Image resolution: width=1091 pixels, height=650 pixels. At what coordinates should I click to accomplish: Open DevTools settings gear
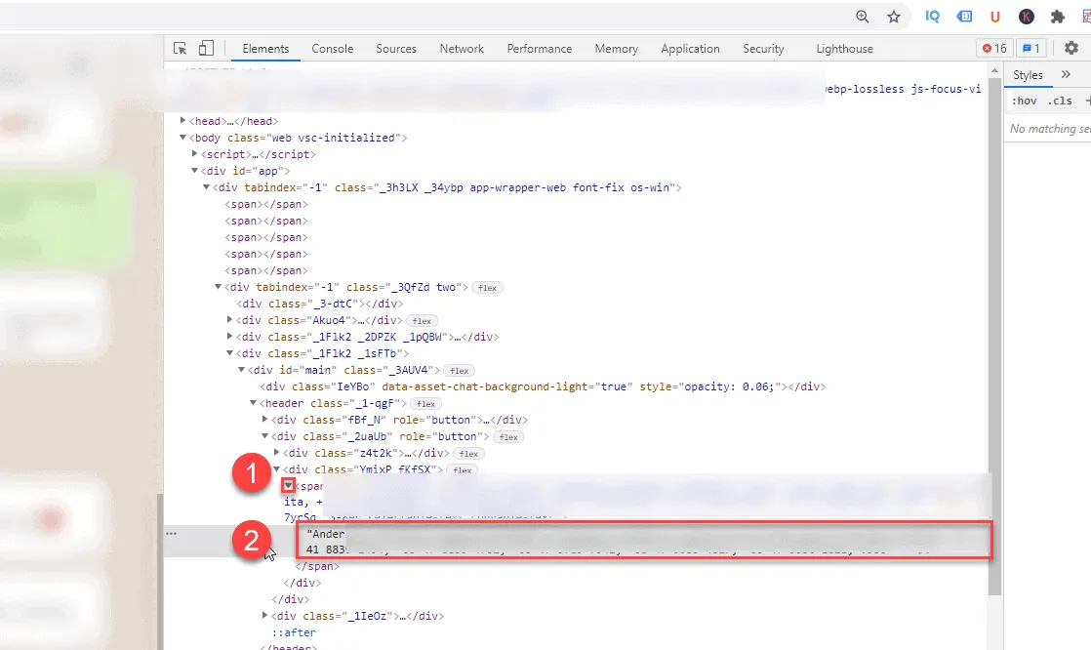coord(1071,48)
